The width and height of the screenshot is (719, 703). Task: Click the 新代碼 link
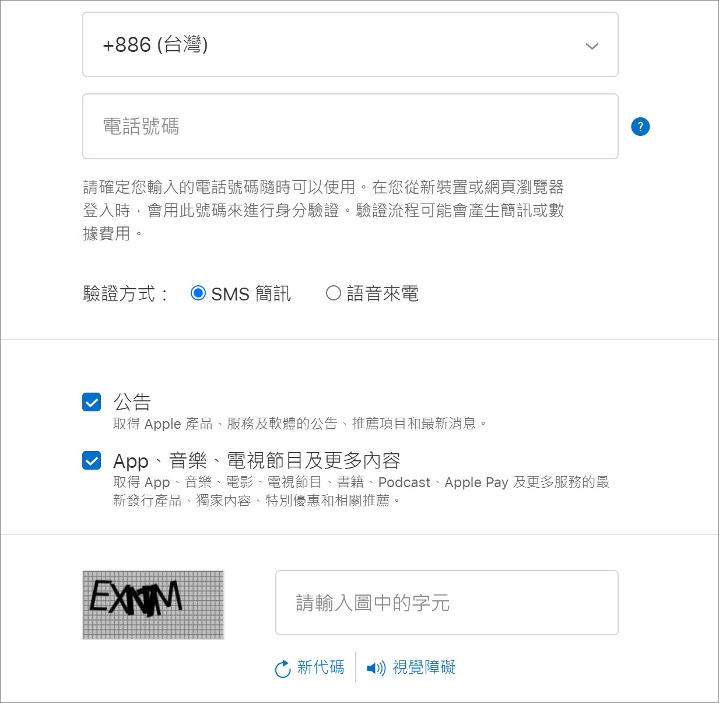[321, 667]
